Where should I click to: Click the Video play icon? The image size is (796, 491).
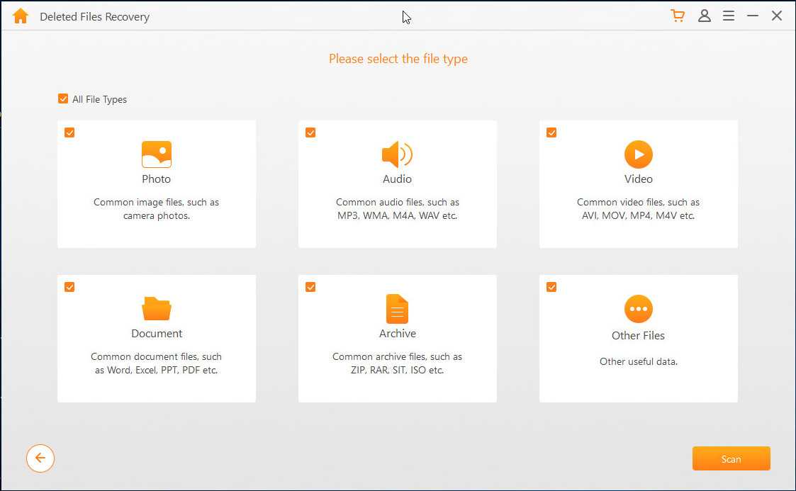638,154
